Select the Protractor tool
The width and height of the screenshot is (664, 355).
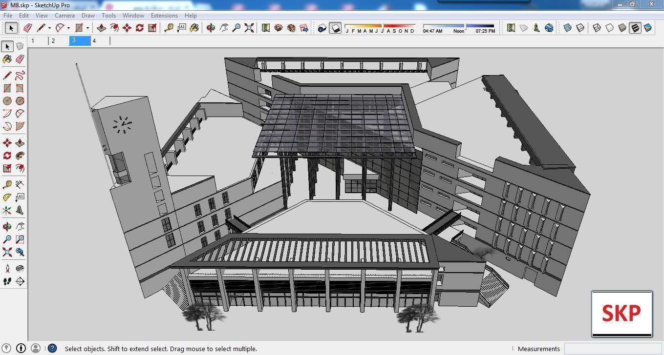point(7,197)
